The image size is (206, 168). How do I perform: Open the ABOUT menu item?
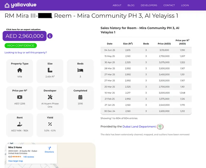pos(117,5)
